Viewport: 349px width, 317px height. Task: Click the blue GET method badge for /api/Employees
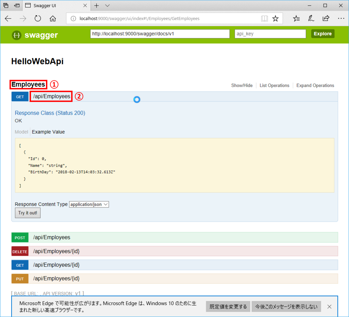[20, 96]
